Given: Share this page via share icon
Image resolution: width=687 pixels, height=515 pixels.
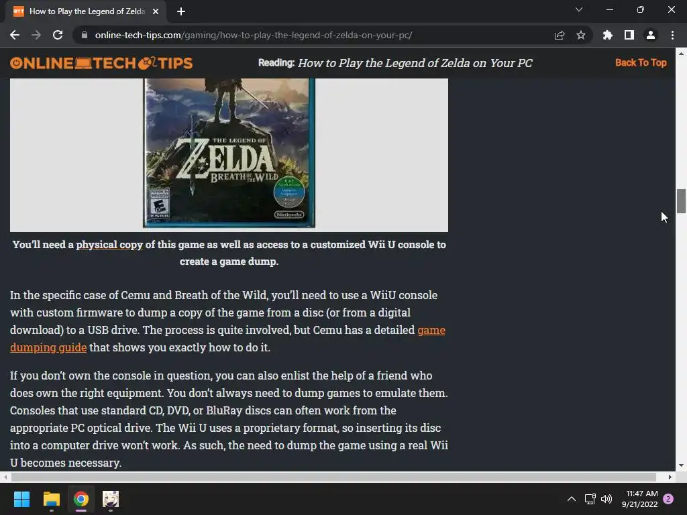Looking at the screenshot, I should click(560, 35).
